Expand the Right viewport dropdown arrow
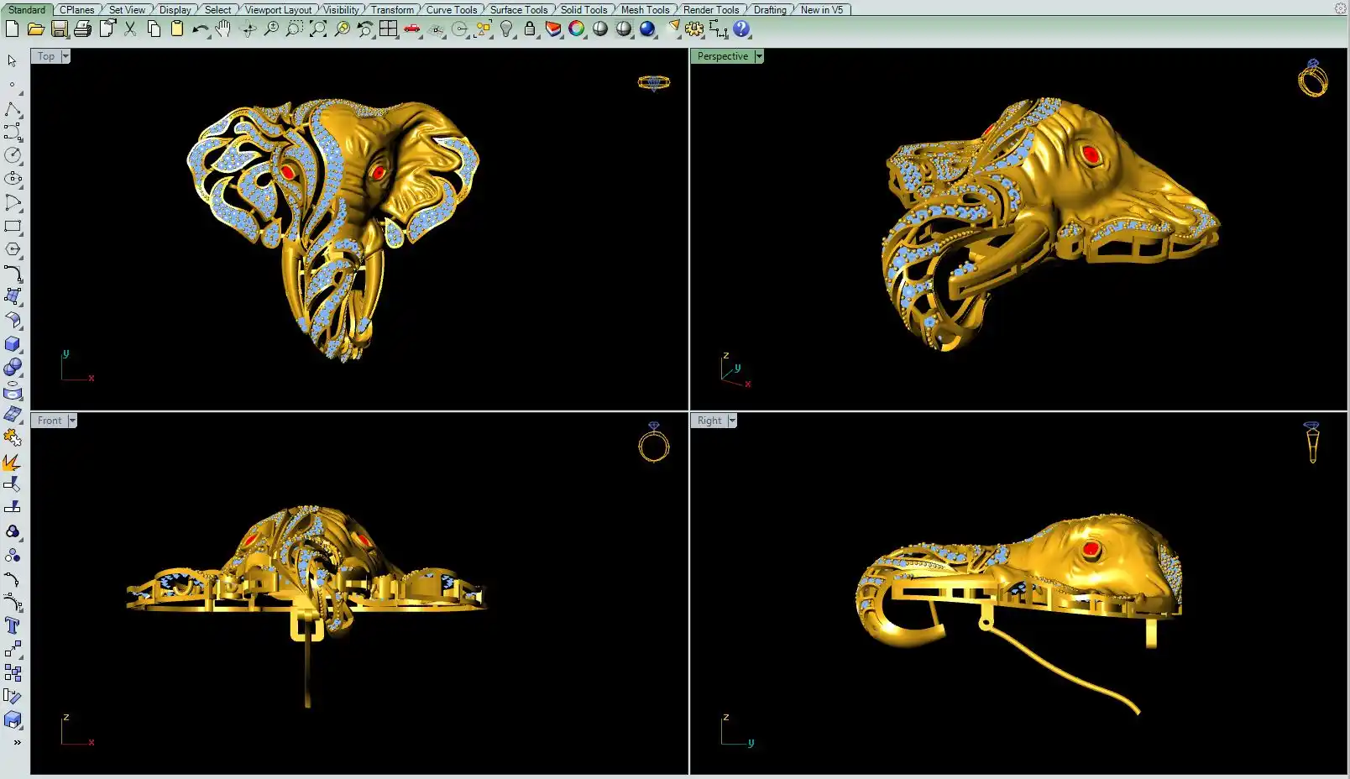Screen dimensions: 1350x779 pos(732,421)
